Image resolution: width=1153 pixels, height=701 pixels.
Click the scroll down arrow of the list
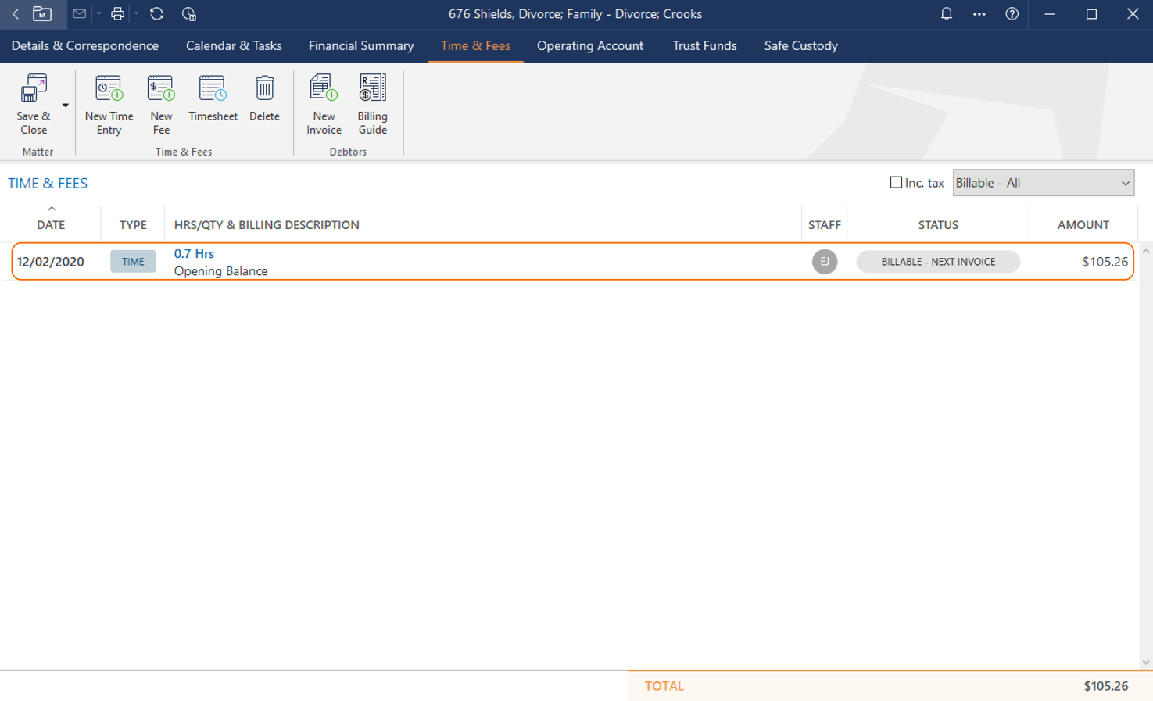[x=1145, y=662]
